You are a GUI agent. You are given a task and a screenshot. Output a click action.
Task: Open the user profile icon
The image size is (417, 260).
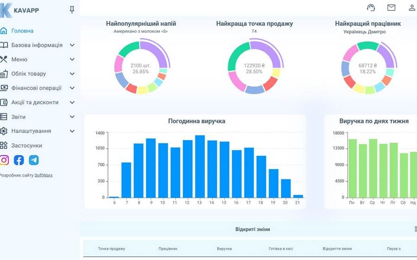[412, 8]
